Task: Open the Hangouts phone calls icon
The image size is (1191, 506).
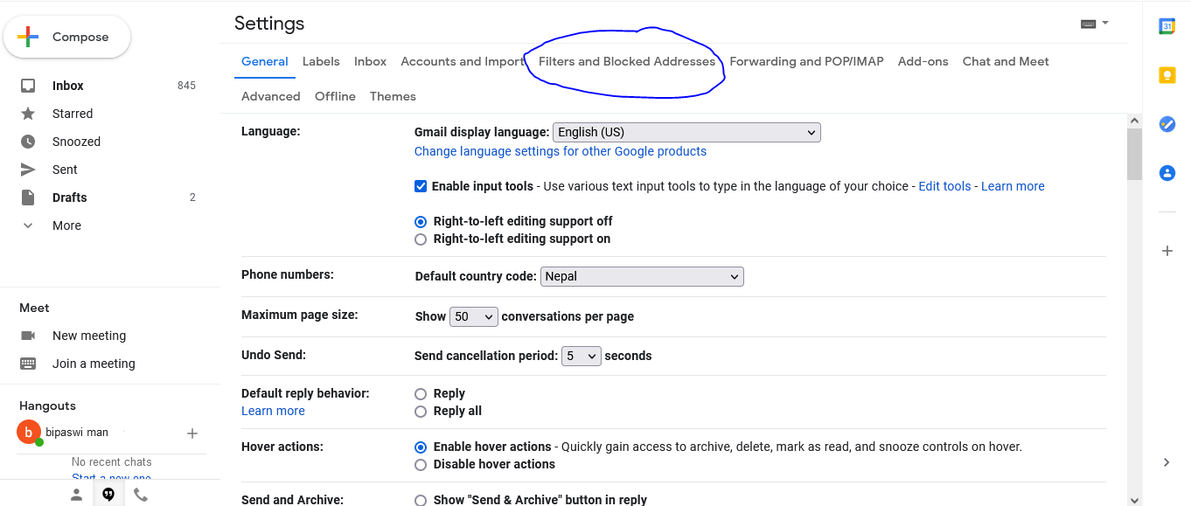Action: pyautogui.click(x=141, y=495)
